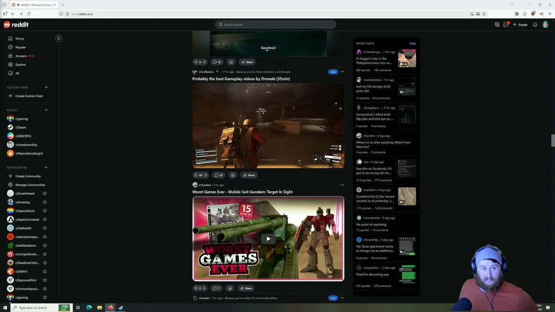Screen dimensions: 555x312
Task: Open comments with 12 on top post
Action: coord(217,62)
